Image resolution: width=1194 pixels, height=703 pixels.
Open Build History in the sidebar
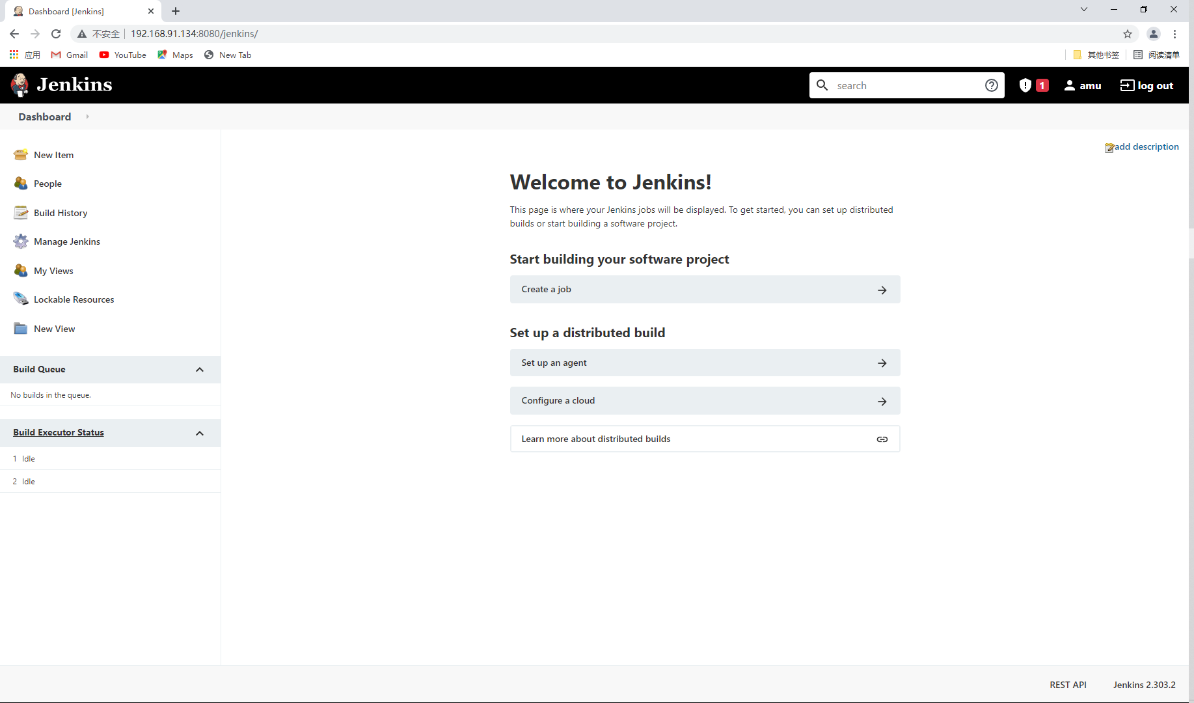tap(61, 213)
